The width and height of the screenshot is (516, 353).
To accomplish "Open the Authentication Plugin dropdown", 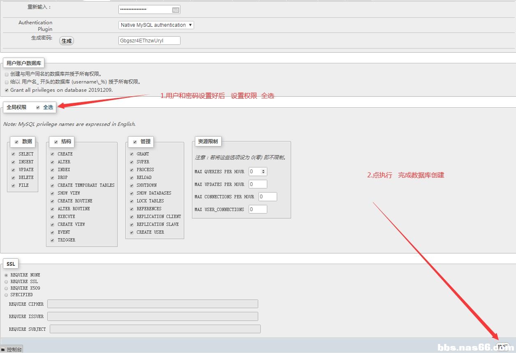I will 156,25.
